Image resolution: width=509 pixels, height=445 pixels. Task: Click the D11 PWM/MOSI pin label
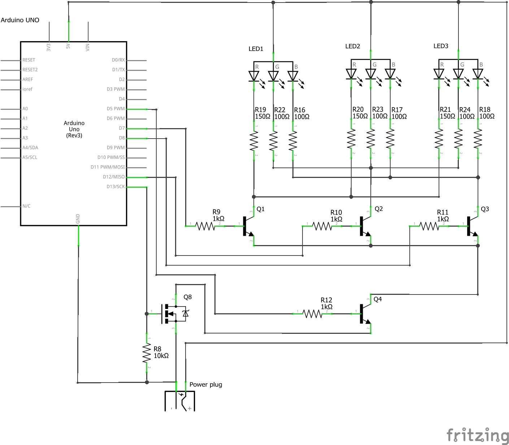point(108,167)
